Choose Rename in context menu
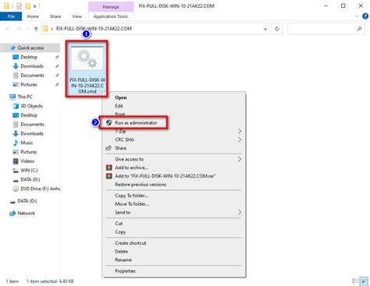 tap(123, 260)
